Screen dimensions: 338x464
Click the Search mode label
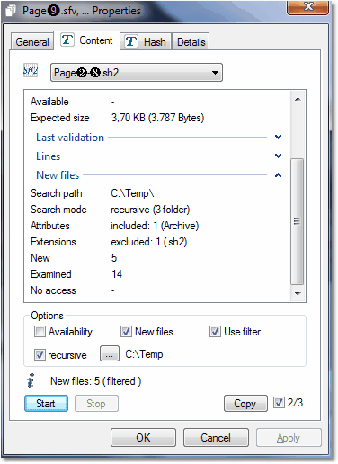(x=58, y=210)
